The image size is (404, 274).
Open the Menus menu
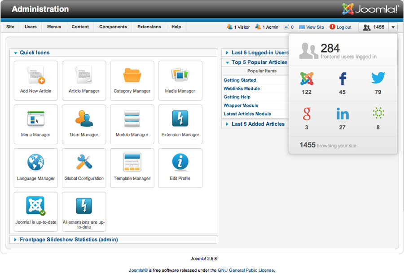pos(54,27)
